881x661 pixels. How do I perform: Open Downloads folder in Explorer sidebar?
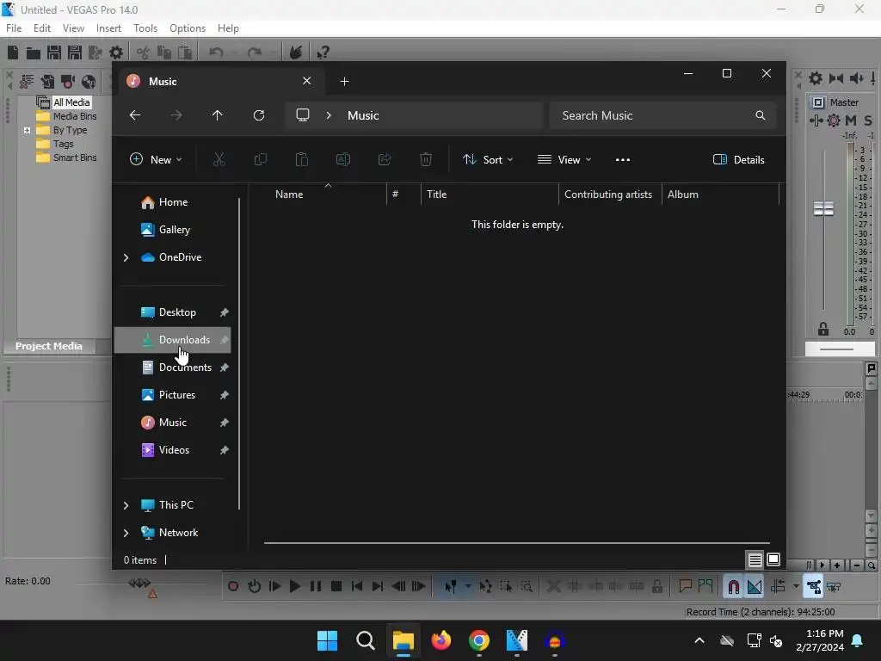pos(172,340)
